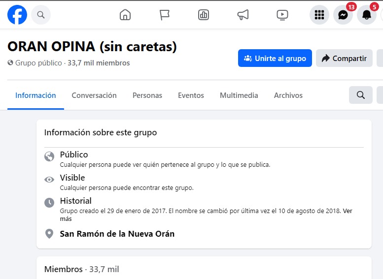Open the apps grid menu
This screenshot has height=279, width=383.
(x=319, y=15)
